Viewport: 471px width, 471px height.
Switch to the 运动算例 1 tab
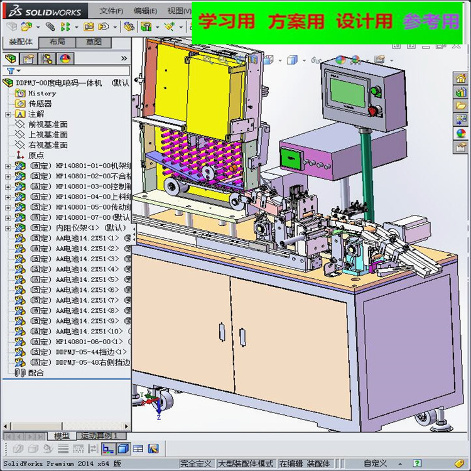(101, 436)
